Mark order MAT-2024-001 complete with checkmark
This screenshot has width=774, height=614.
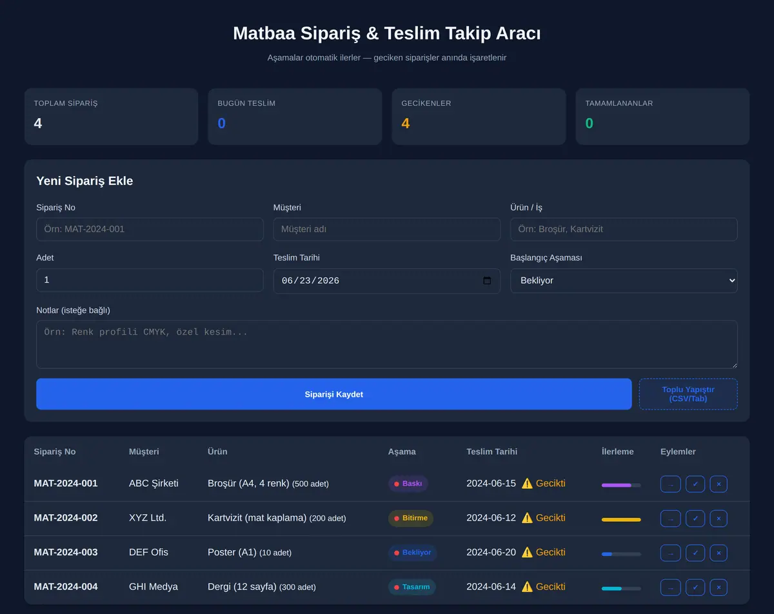pos(695,484)
